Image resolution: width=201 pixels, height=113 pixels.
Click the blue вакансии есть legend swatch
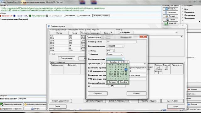[x=14, y=16]
